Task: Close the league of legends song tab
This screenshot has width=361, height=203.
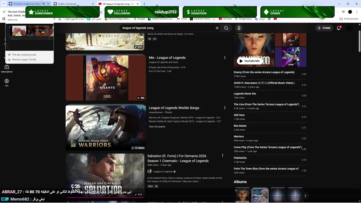Action: pyautogui.click(x=138, y=4)
